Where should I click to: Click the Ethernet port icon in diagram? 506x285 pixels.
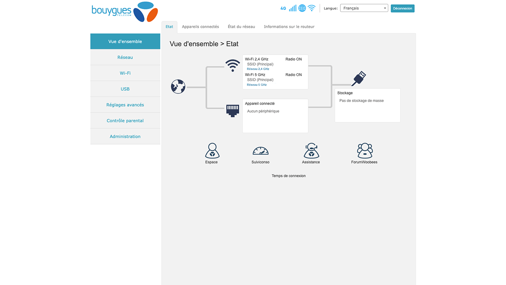point(232,110)
